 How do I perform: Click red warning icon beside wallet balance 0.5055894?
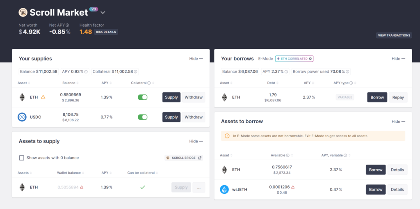[82, 187]
